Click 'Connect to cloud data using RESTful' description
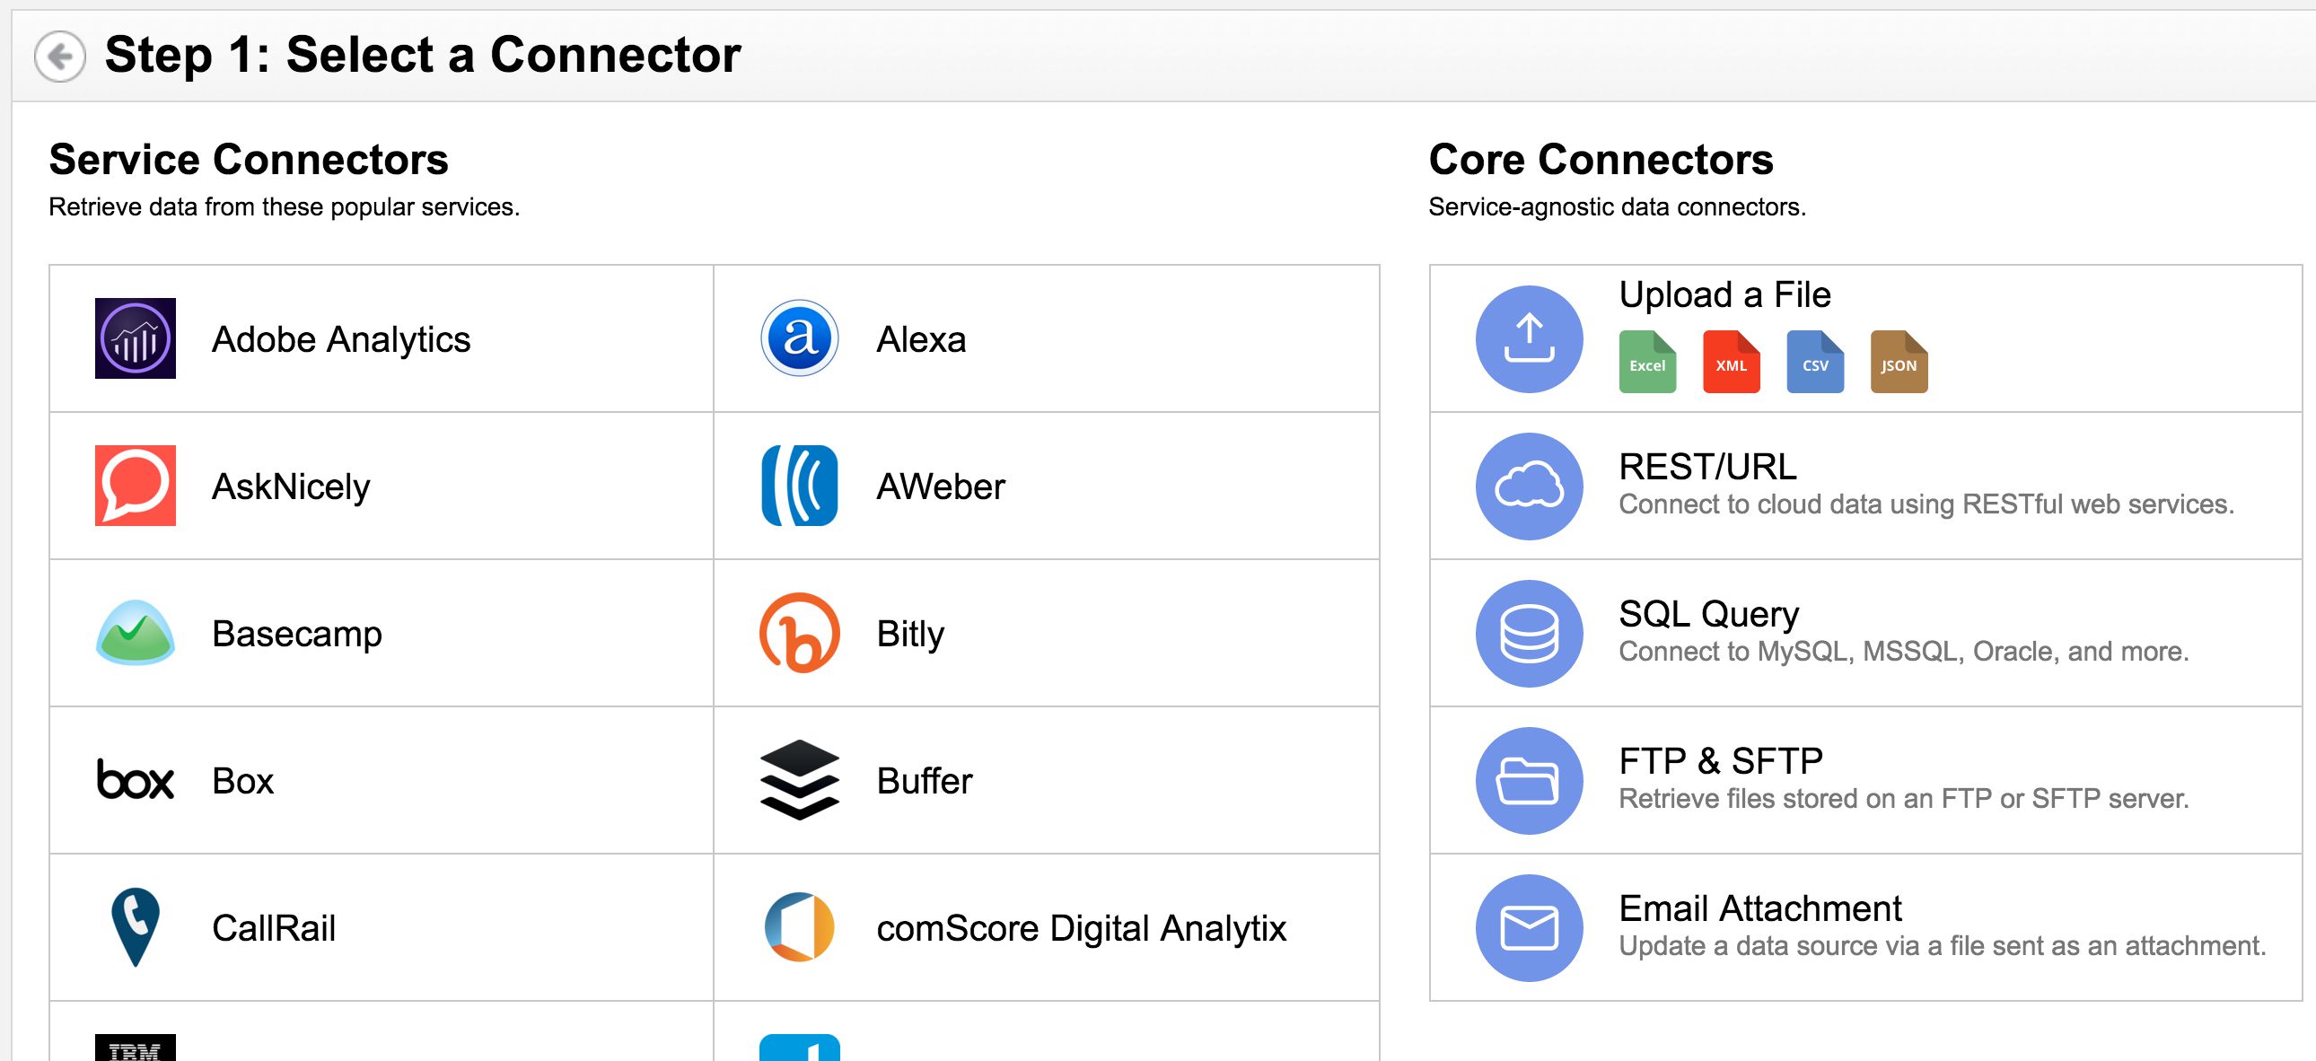2316x1061 pixels. 1926,504
